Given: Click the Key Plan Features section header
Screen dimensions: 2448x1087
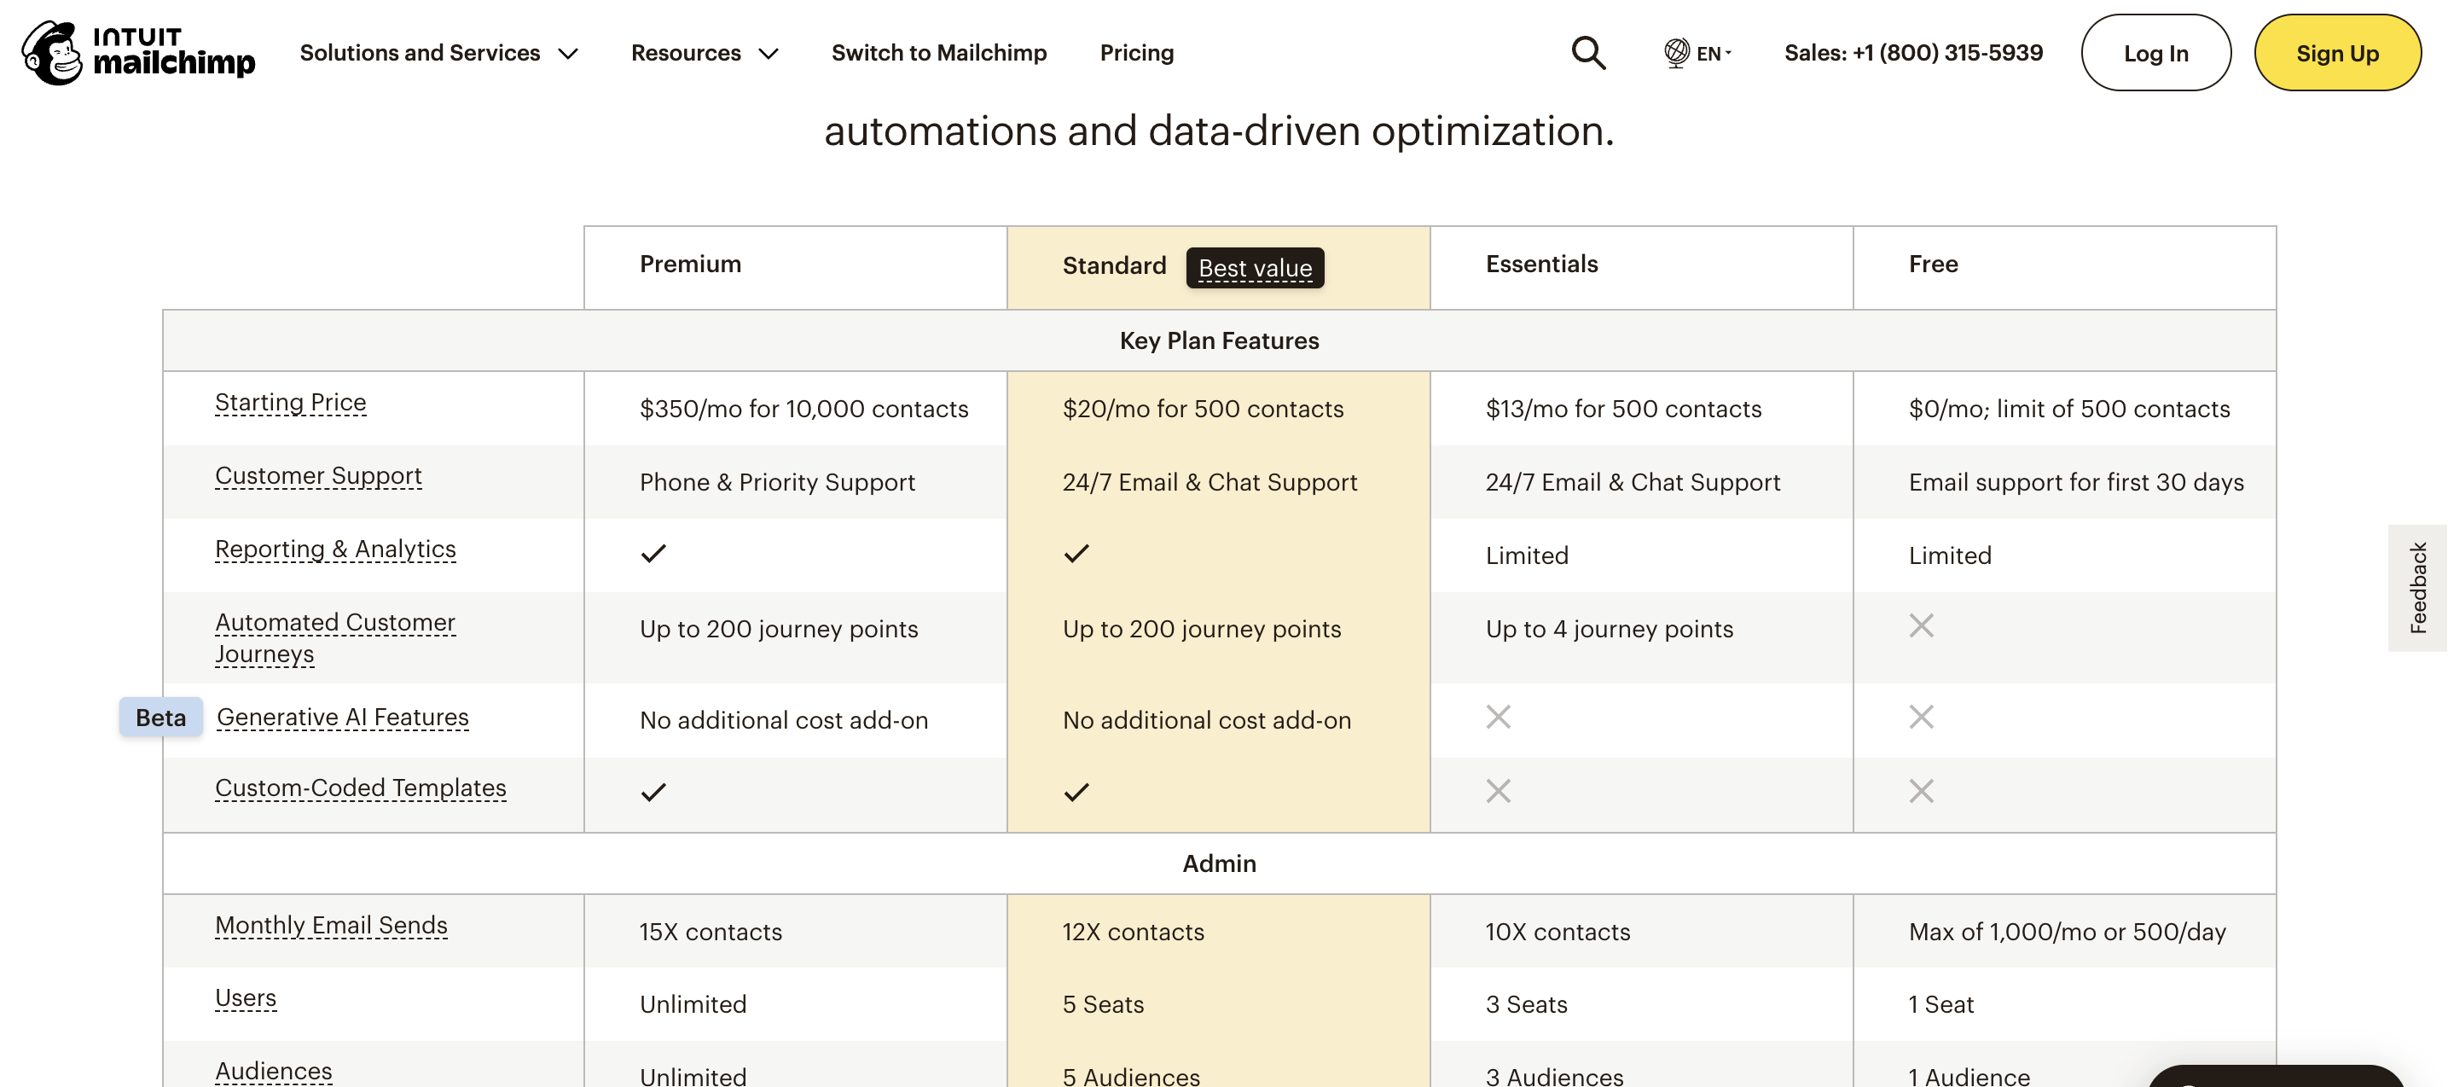Looking at the screenshot, I should [1219, 340].
